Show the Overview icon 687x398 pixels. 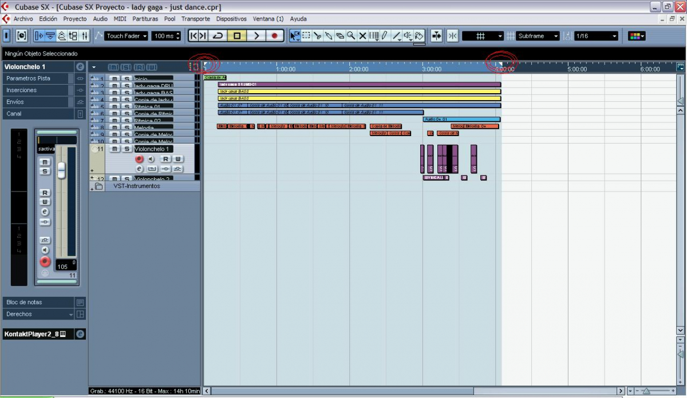(62, 35)
